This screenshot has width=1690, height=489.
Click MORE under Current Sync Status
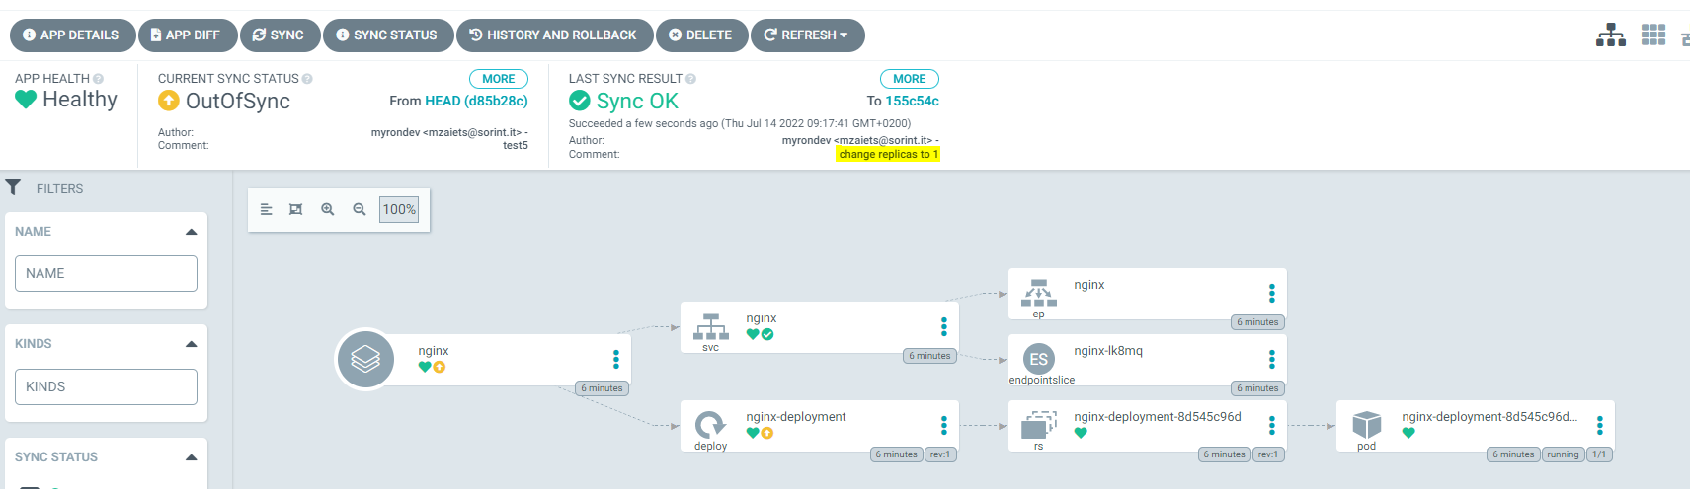click(x=499, y=79)
